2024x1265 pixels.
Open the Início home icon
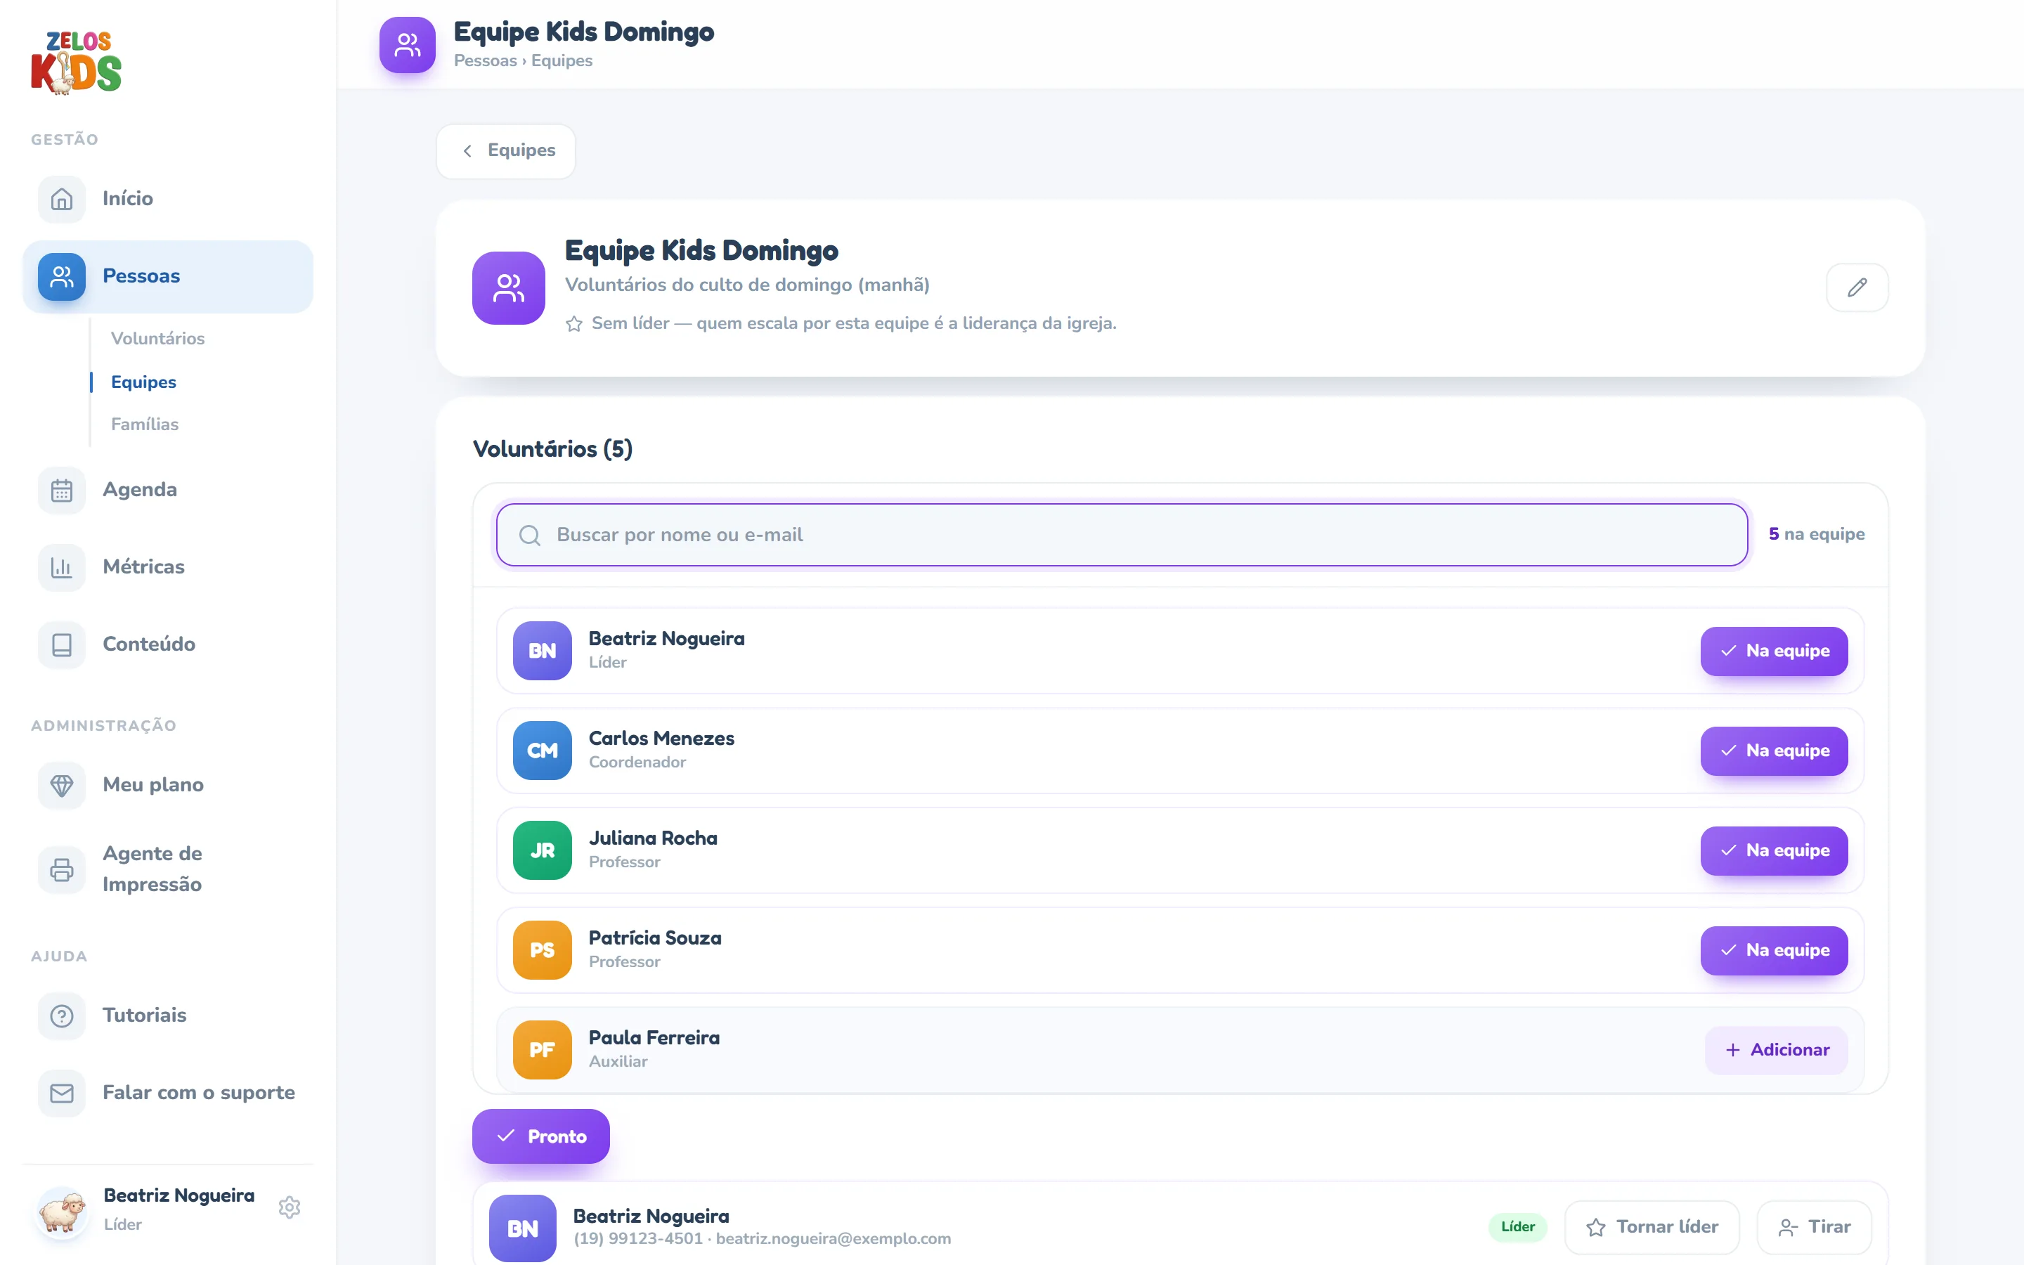(x=61, y=199)
